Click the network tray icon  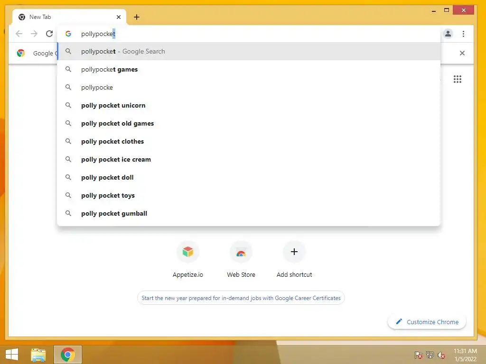pyautogui.click(x=430, y=355)
